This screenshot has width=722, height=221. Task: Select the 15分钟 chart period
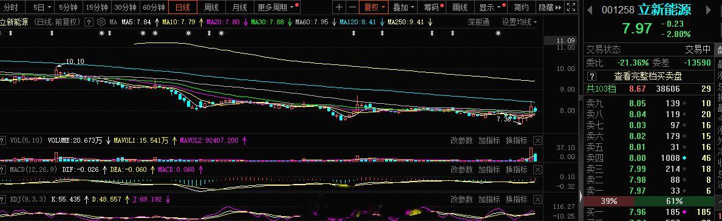pos(97,7)
